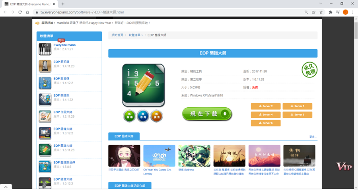The height and width of the screenshot is (190, 358).
Task: Download from Server 5
Action: 298,115
